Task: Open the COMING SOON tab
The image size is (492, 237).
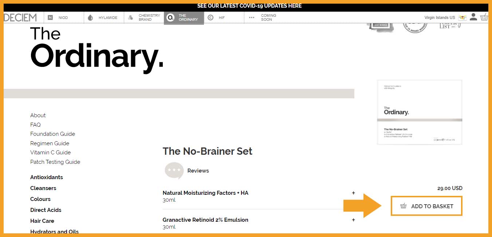Action: tap(264, 17)
